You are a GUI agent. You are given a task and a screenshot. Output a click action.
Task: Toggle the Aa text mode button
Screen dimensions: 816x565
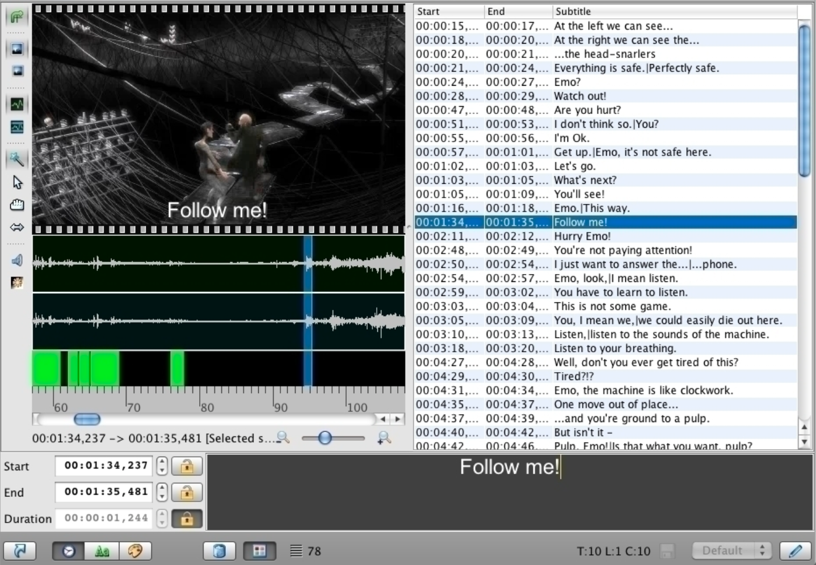point(101,550)
